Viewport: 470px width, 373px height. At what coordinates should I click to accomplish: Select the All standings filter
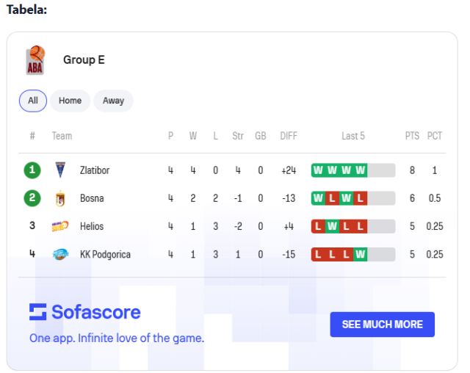click(x=33, y=101)
